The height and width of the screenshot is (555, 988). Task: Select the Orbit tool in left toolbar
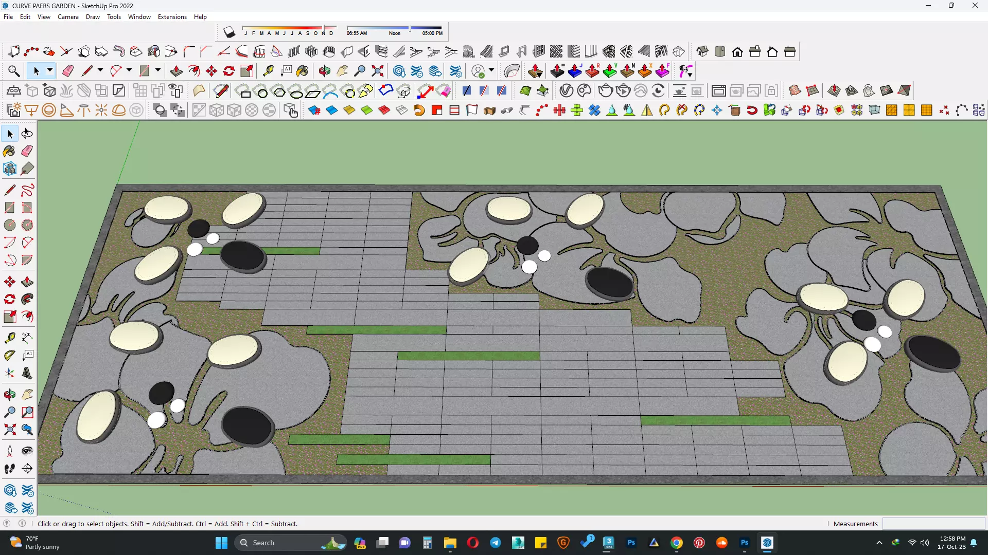(x=9, y=395)
